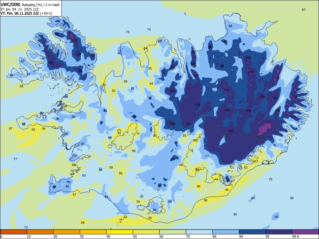This screenshot has width=319, height=239.
Task: Click the 83 humidity value on the coast
Action: click(106, 197)
